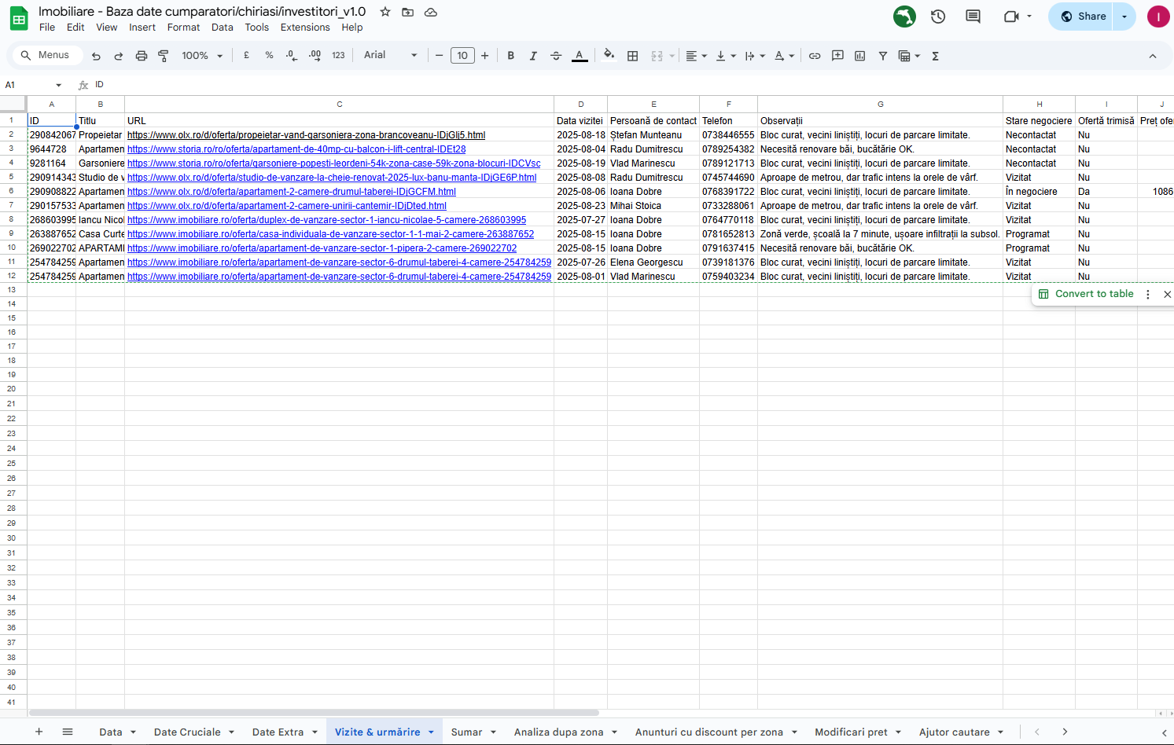Open version history clock icon
The width and height of the screenshot is (1174, 745).
(938, 17)
